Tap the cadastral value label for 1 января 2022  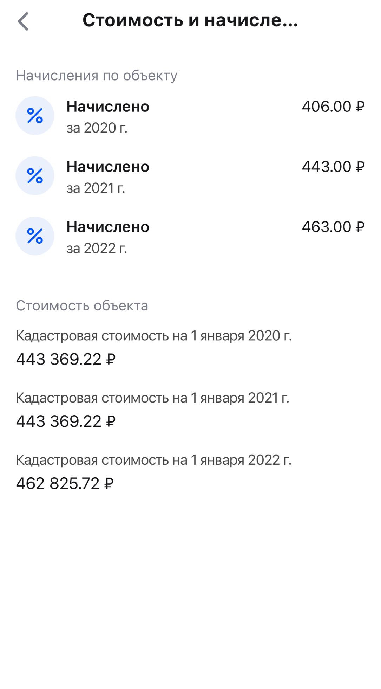154,460
